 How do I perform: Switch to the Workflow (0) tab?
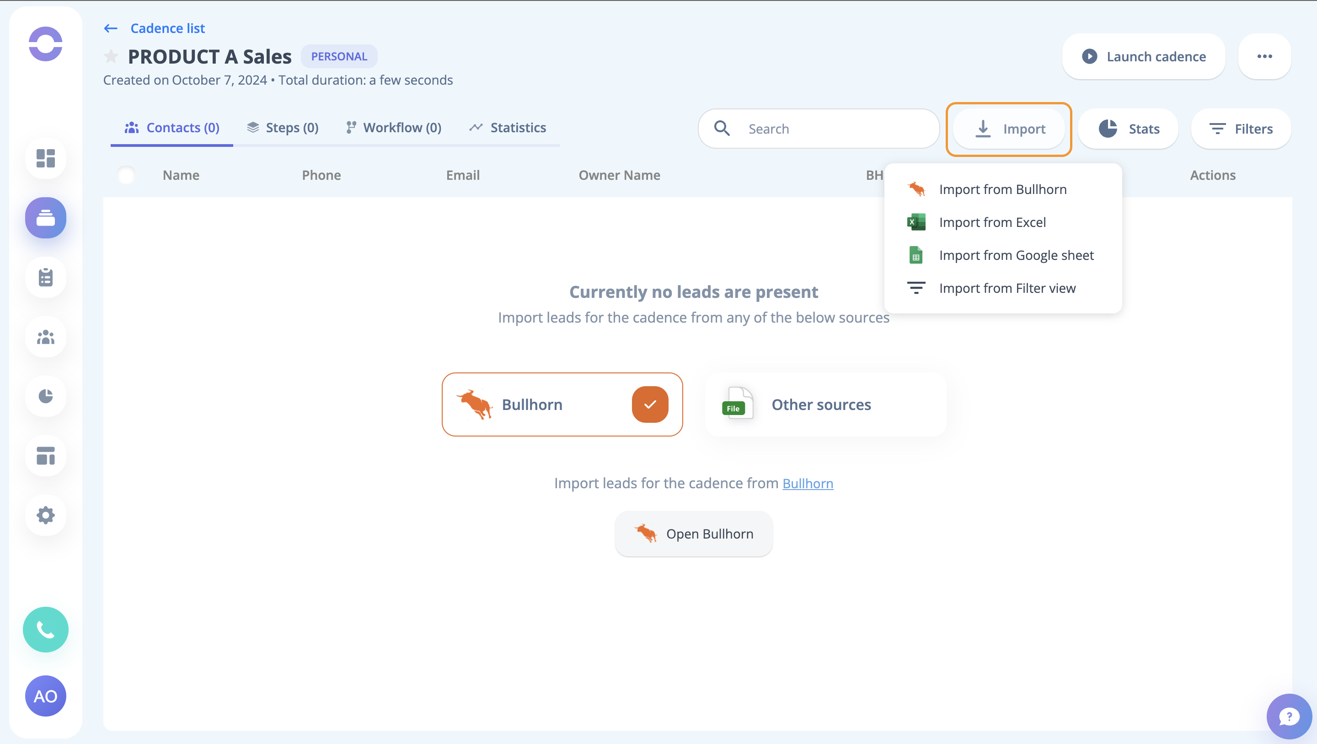[x=394, y=127]
